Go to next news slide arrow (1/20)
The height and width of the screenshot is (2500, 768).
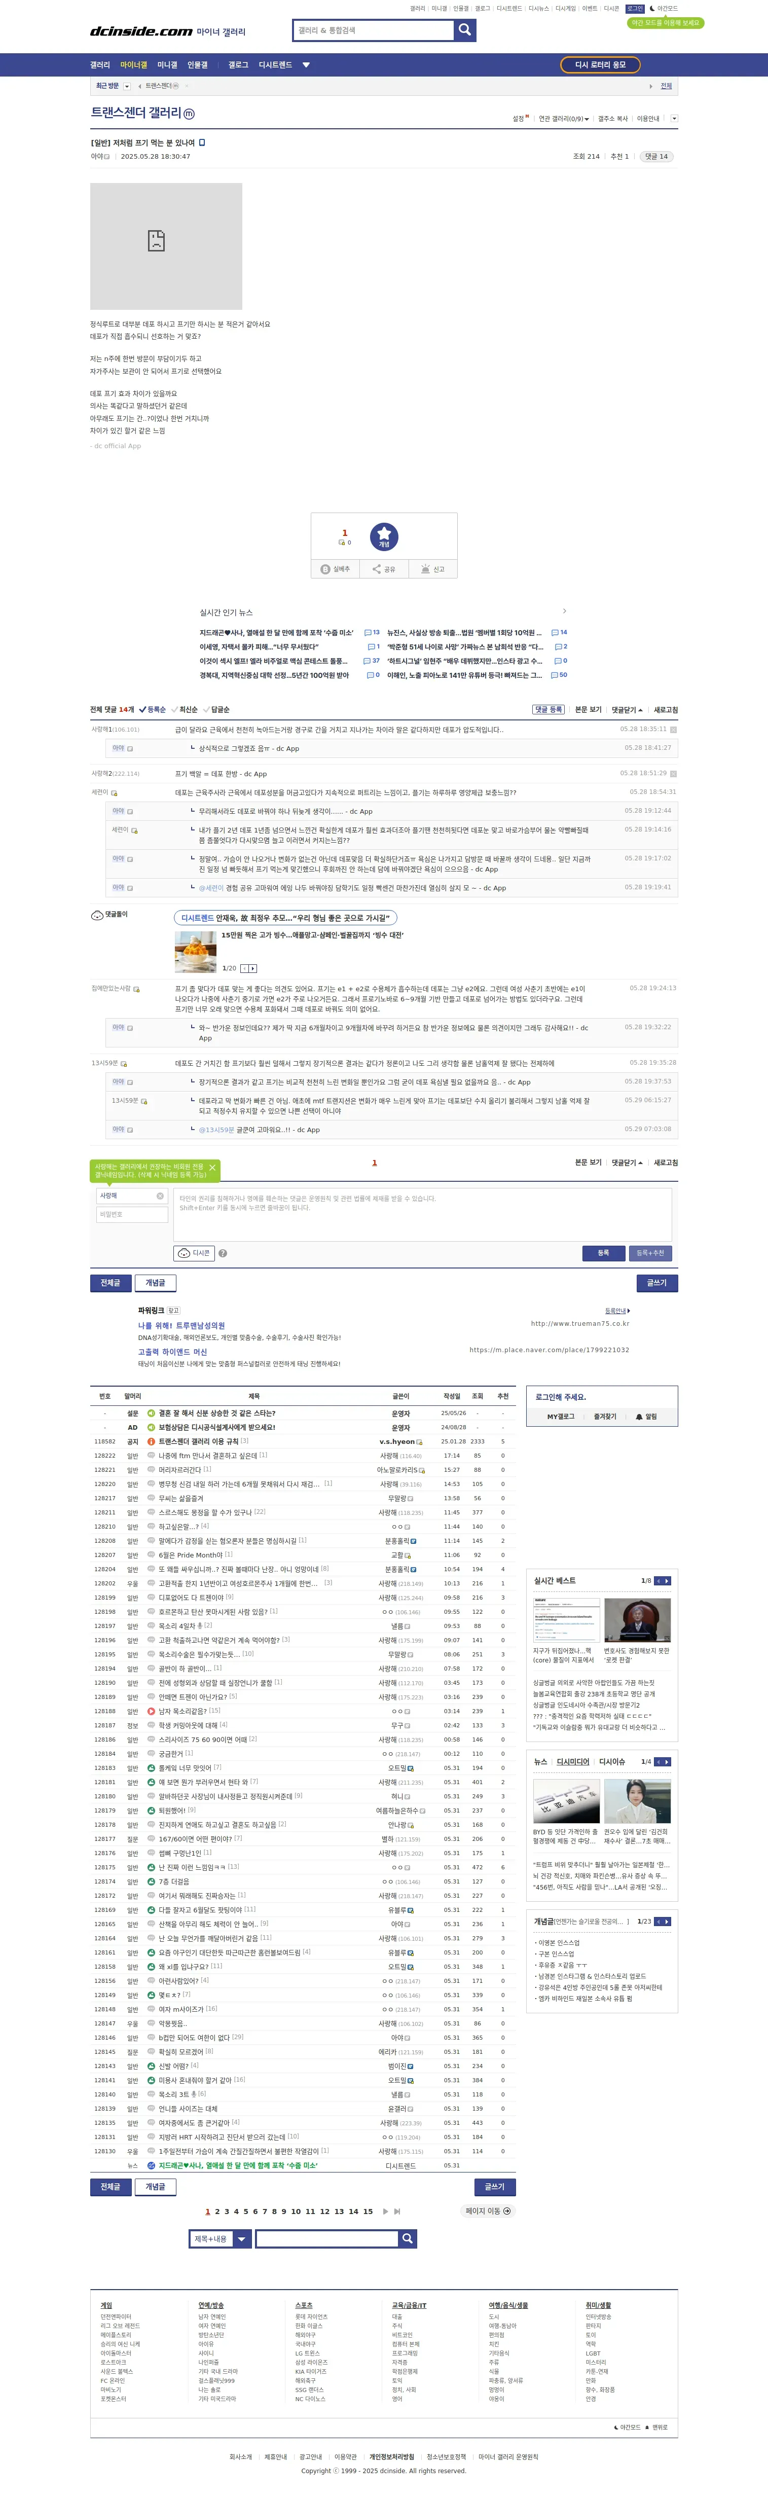(x=253, y=968)
